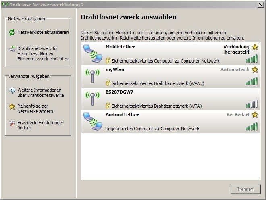Click the Bei Bedarf label on AndroidTether
Image resolution: width=266 pixels, height=200 pixels.
click(x=238, y=115)
